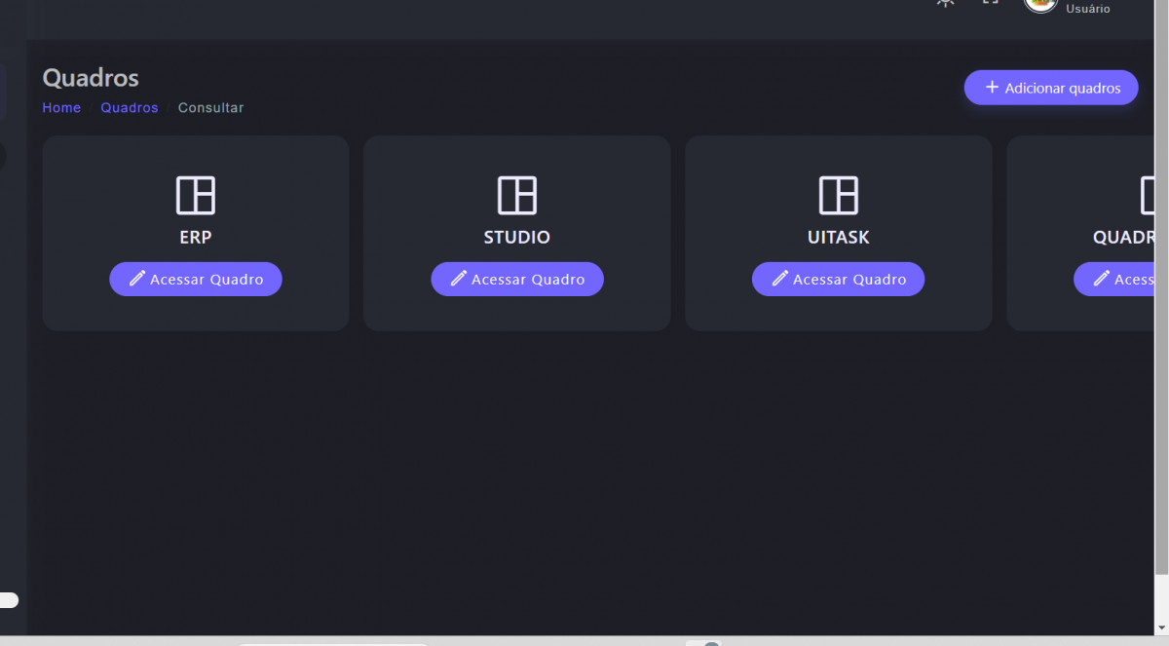Click the STUDIO board layout icon

click(516, 195)
